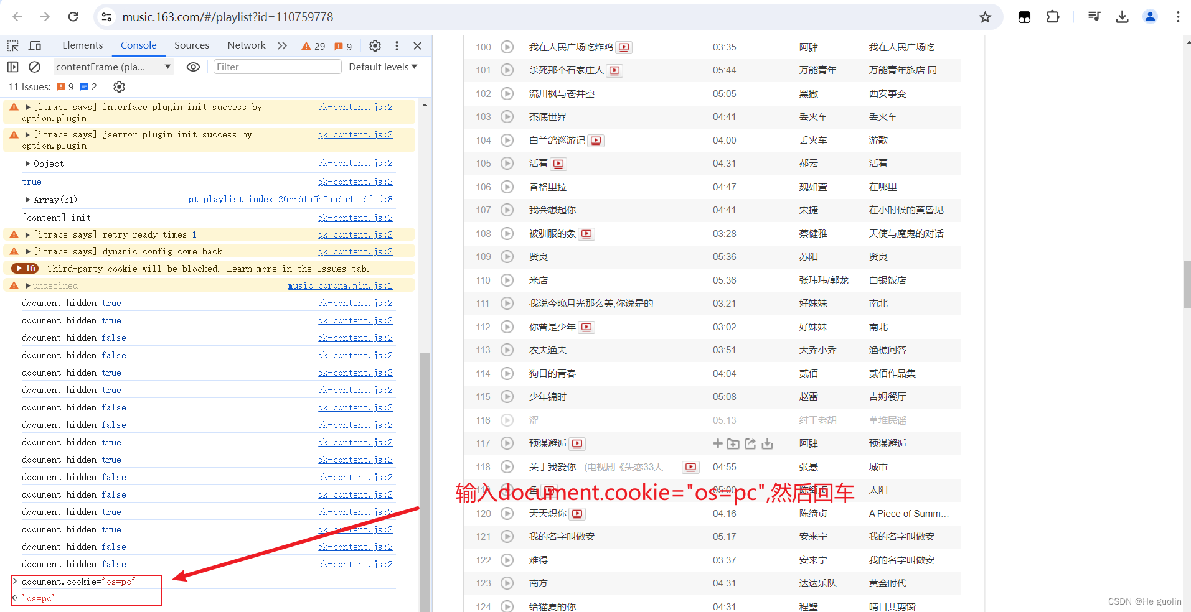Close the DevTools panel
The image size is (1191, 612).
tap(418, 45)
